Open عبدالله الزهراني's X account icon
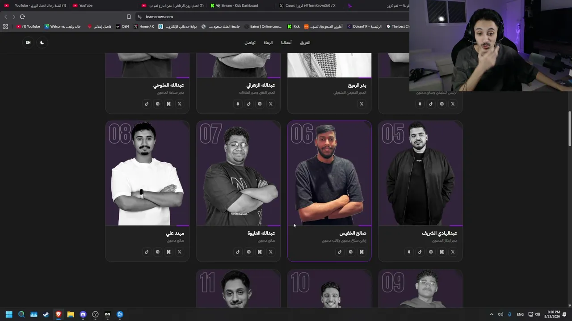Screen dimensions: 572x321 [270, 104]
